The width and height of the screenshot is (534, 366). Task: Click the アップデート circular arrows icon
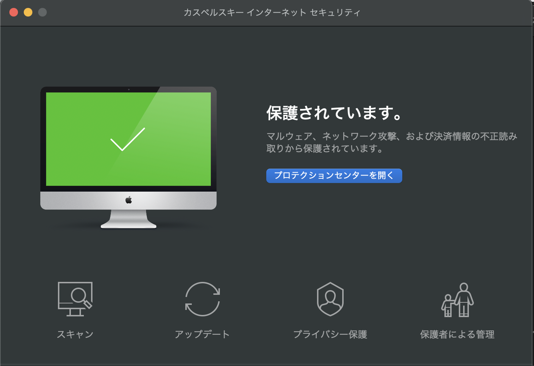tap(203, 299)
